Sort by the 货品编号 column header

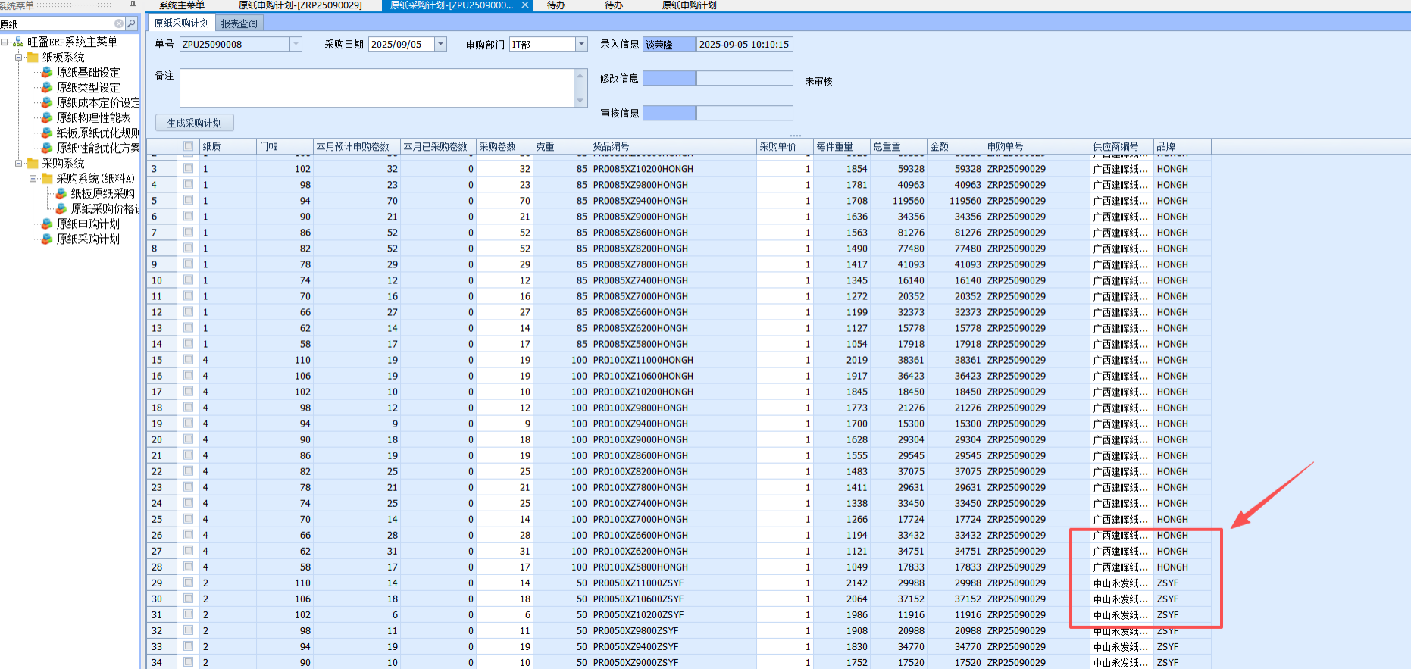[674, 146]
